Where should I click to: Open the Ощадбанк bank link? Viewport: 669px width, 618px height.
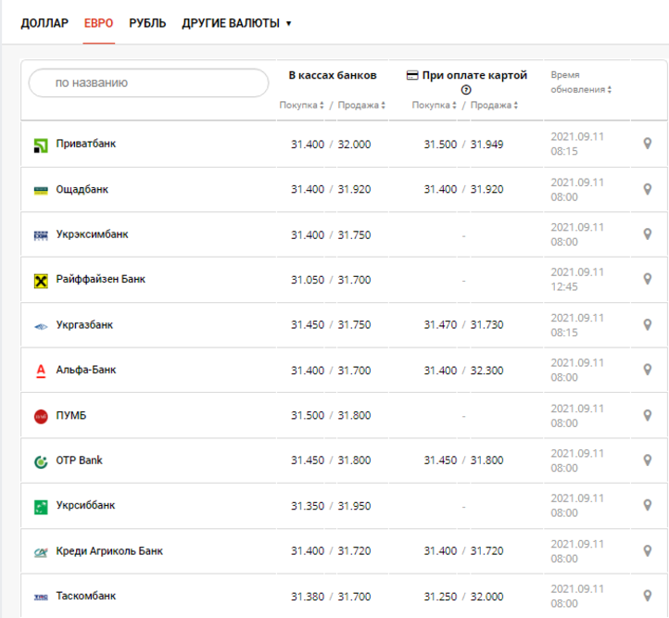tap(82, 189)
